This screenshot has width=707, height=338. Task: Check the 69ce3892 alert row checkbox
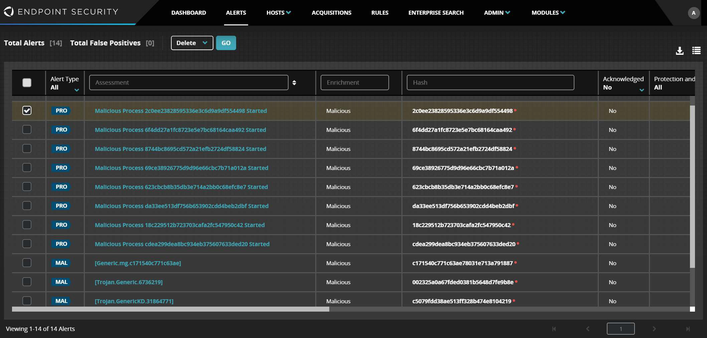pos(27,168)
